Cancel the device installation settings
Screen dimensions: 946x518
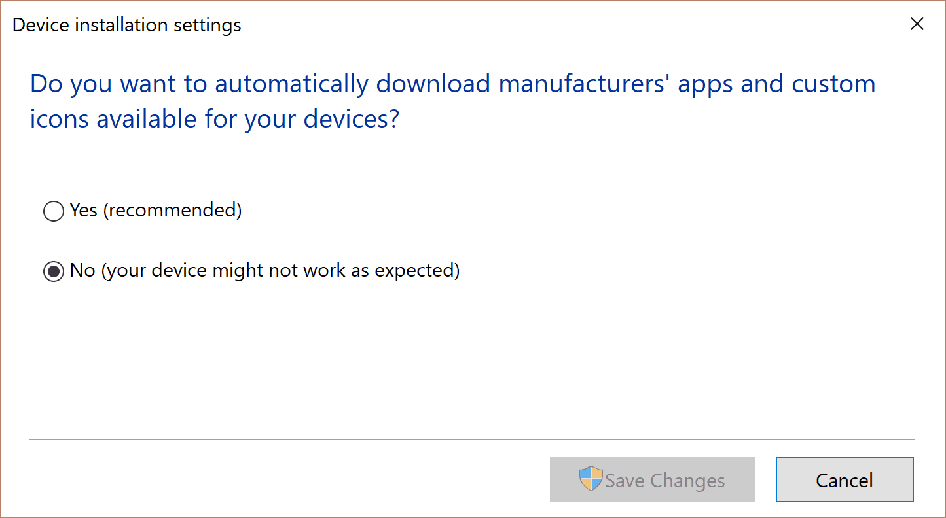[845, 479]
